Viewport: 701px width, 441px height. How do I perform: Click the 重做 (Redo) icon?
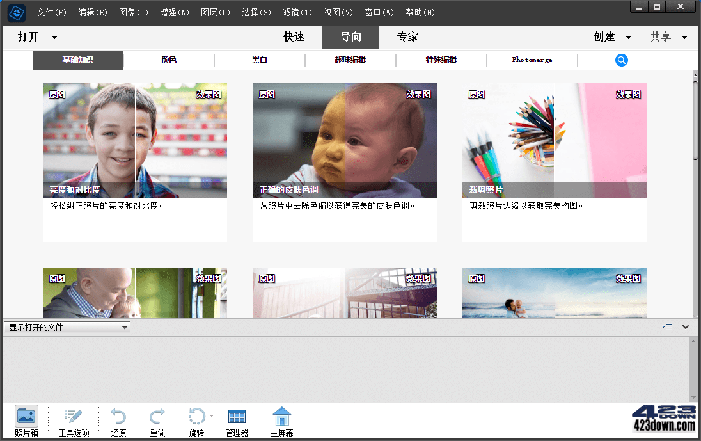(157, 416)
